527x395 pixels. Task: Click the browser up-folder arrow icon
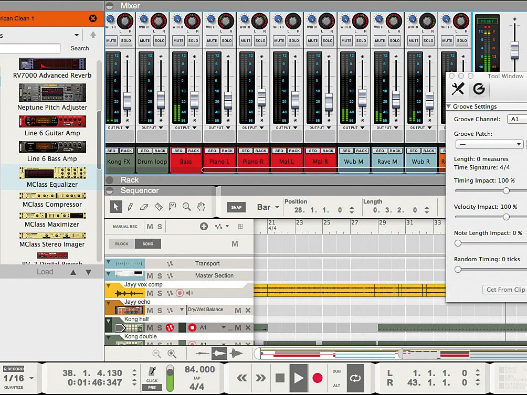point(93,35)
